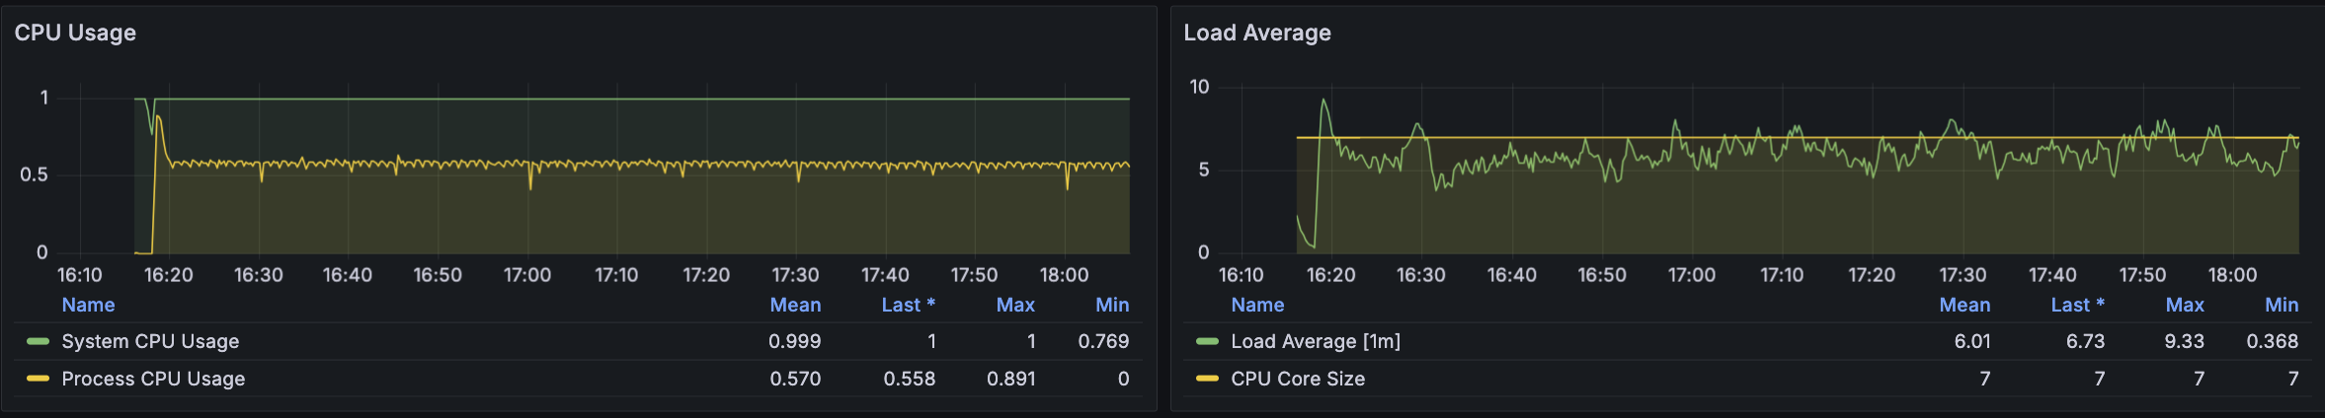Open the CPU Usage panel title menu
The height and width of the screenshot is (418, 2325).
pyautogui.click(x=75, y=33)
